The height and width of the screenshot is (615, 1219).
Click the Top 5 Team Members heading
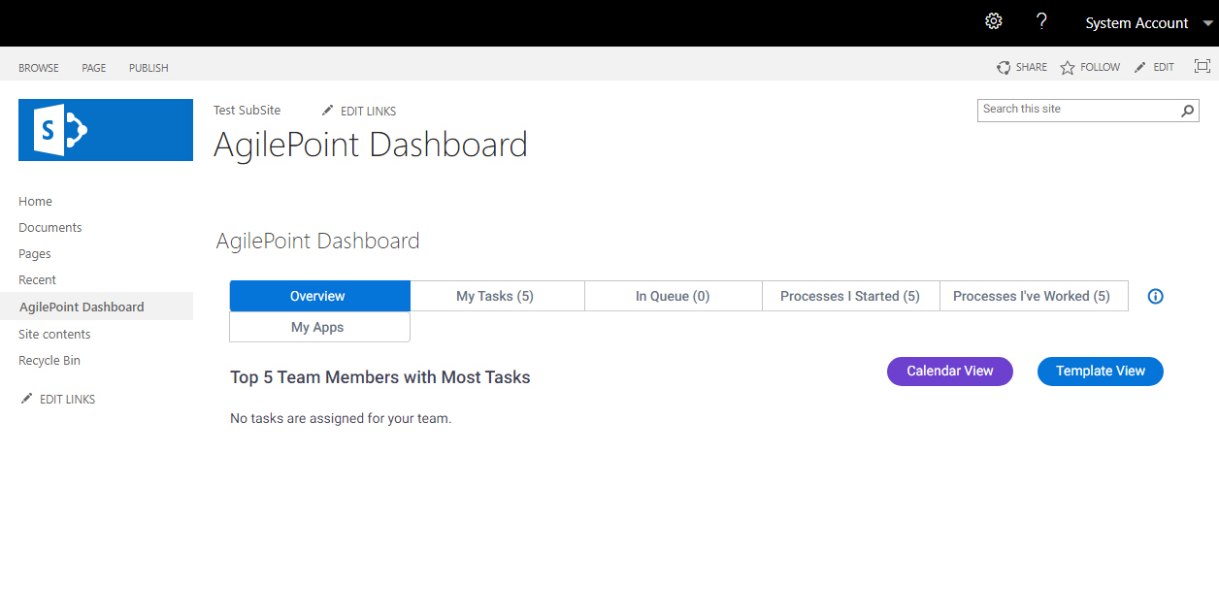[380, 377]
